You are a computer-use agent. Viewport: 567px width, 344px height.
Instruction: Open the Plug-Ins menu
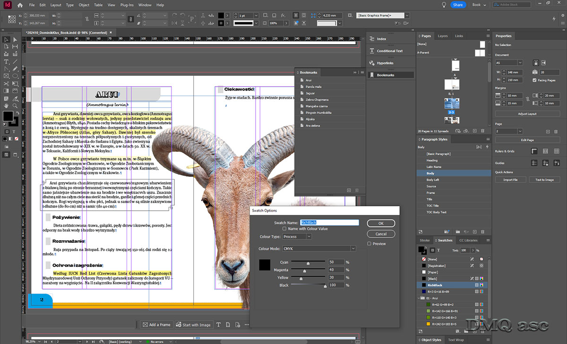(126, 5)
